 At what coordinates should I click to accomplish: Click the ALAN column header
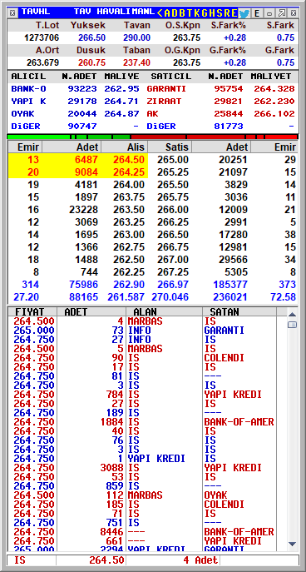point(164,312)
